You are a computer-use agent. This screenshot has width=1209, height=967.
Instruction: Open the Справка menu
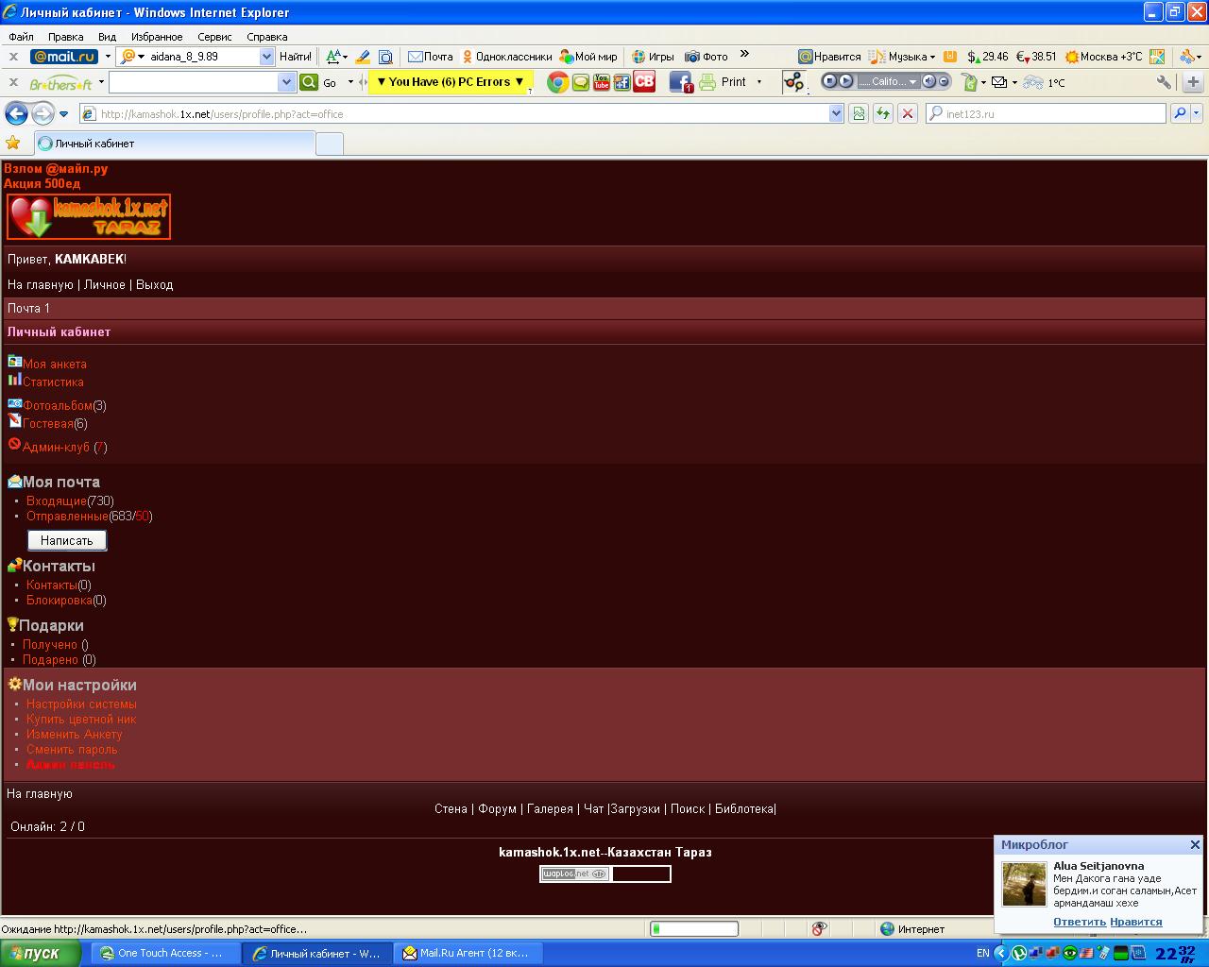267,37
